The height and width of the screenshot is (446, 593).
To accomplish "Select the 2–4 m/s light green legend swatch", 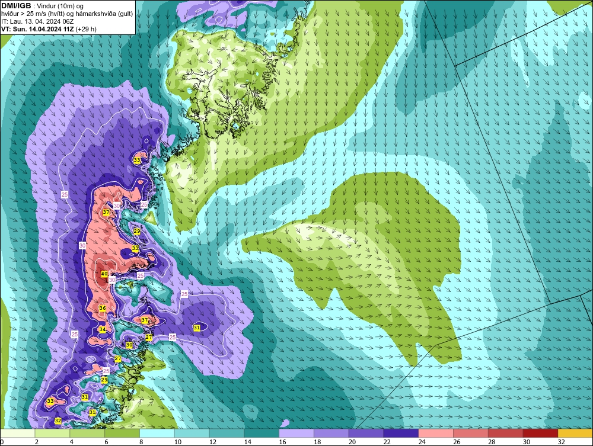I will [x=52, y=433].
